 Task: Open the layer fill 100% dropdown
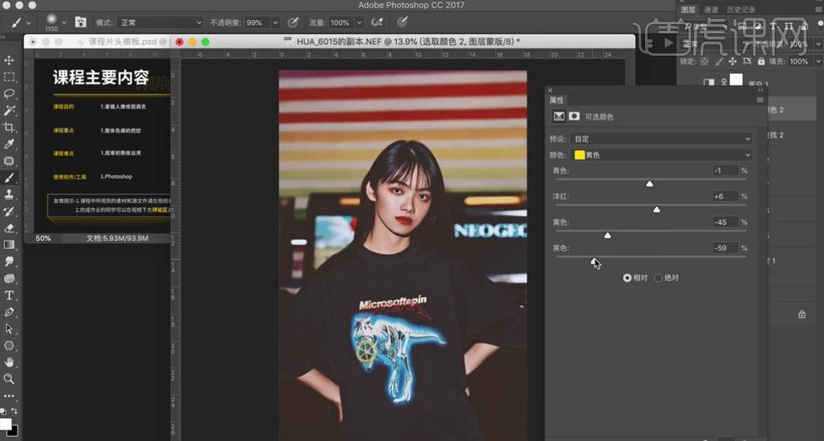click(x=818, y=62)
